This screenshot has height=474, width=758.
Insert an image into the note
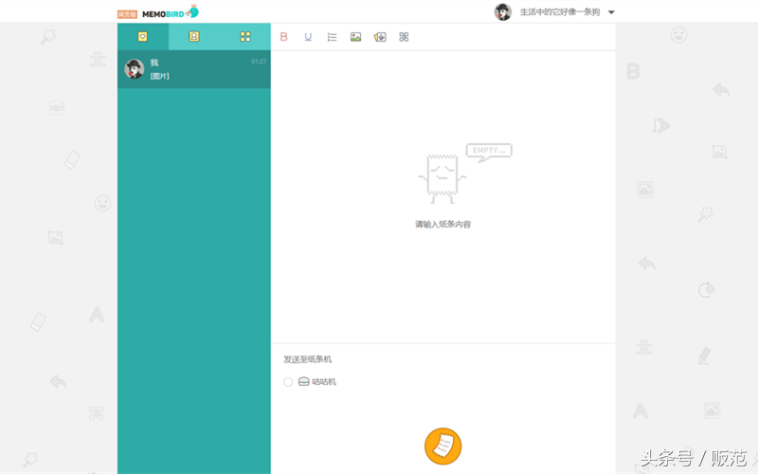pos(356,37)
